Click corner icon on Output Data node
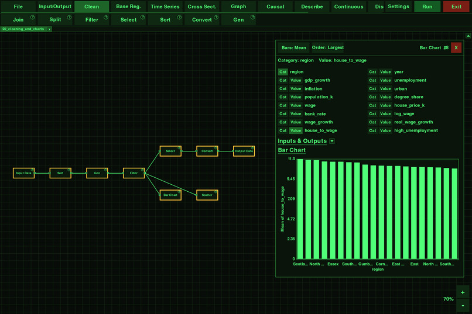This screenshot has height=314, width=472. [x=252, y=148]
